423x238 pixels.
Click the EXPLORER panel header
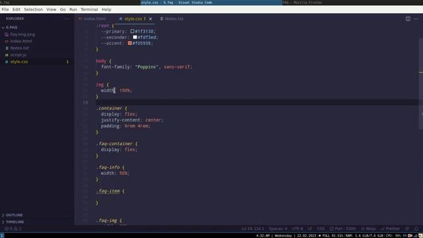[x=15, y=19]
